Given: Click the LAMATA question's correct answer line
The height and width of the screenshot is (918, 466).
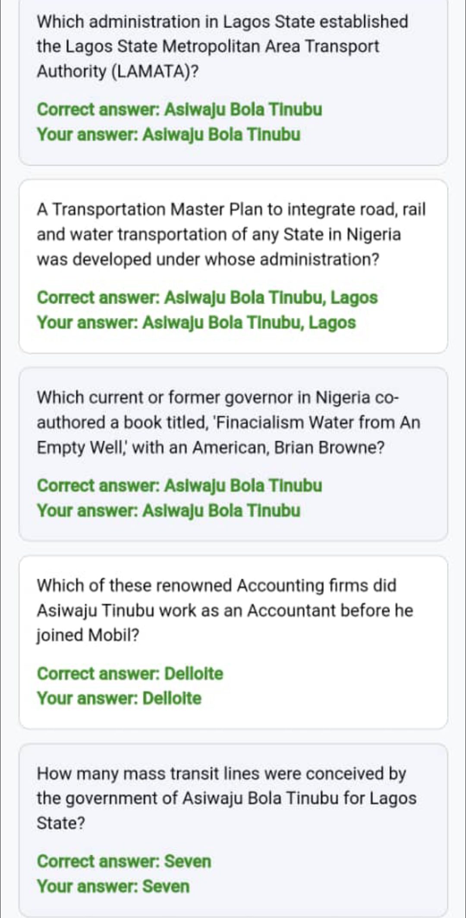Looking at the screenshot, I should [179, 110].
